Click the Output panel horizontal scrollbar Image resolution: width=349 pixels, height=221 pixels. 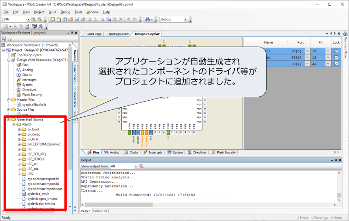(x=119, y=204)
